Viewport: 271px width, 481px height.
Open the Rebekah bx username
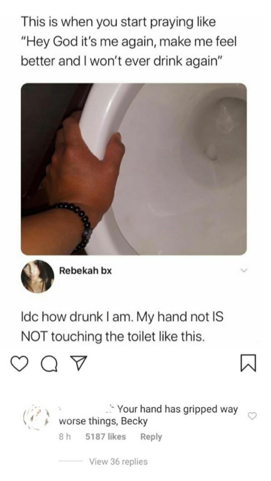click(85, 271)
